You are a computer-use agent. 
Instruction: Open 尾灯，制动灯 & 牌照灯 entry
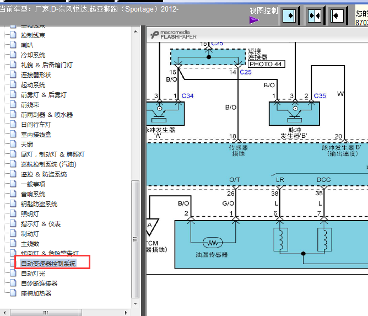pos(52,154)
